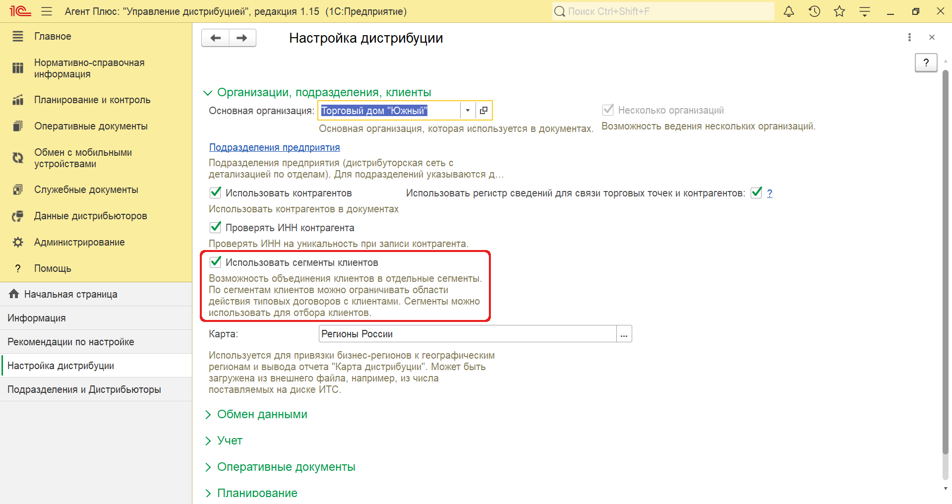
Task: Go back with left arrow button
Action: point(216,38)
